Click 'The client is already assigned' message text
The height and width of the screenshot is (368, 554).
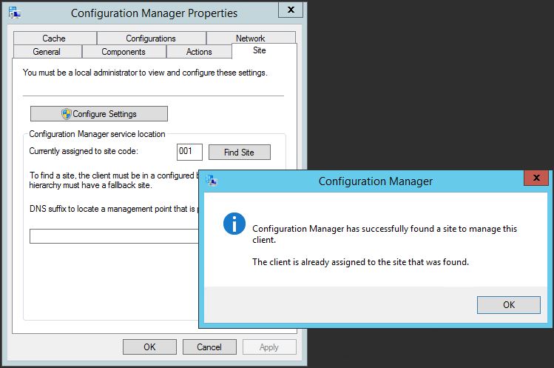click(x=360, y=262)
